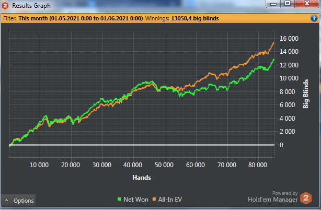Image resolution: width=321 pixels, height=210 pixels.
Task: Click the 4 000 y-axis label
Action: click(x=287, y=118)
